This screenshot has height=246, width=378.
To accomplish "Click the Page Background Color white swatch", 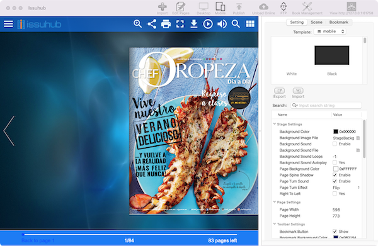I will [336, 169].
